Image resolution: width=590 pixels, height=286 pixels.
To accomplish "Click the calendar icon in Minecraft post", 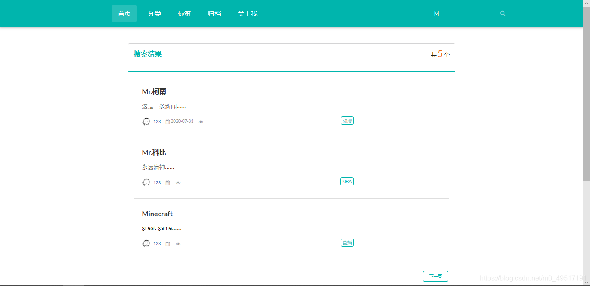I will (x=168, y=244).
